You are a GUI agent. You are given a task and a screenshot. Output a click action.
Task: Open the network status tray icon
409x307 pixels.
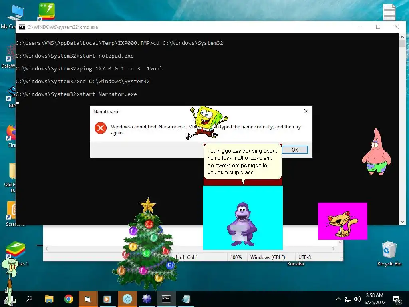[x=348, y=299]
